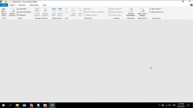Viewport: 193px width, 108px height.
Task: Open the Quick Access Toolbar customize arrow
Action: [9, 2]
